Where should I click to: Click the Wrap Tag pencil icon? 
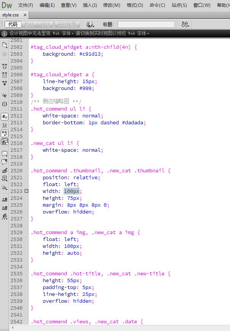tap(5, 170)
